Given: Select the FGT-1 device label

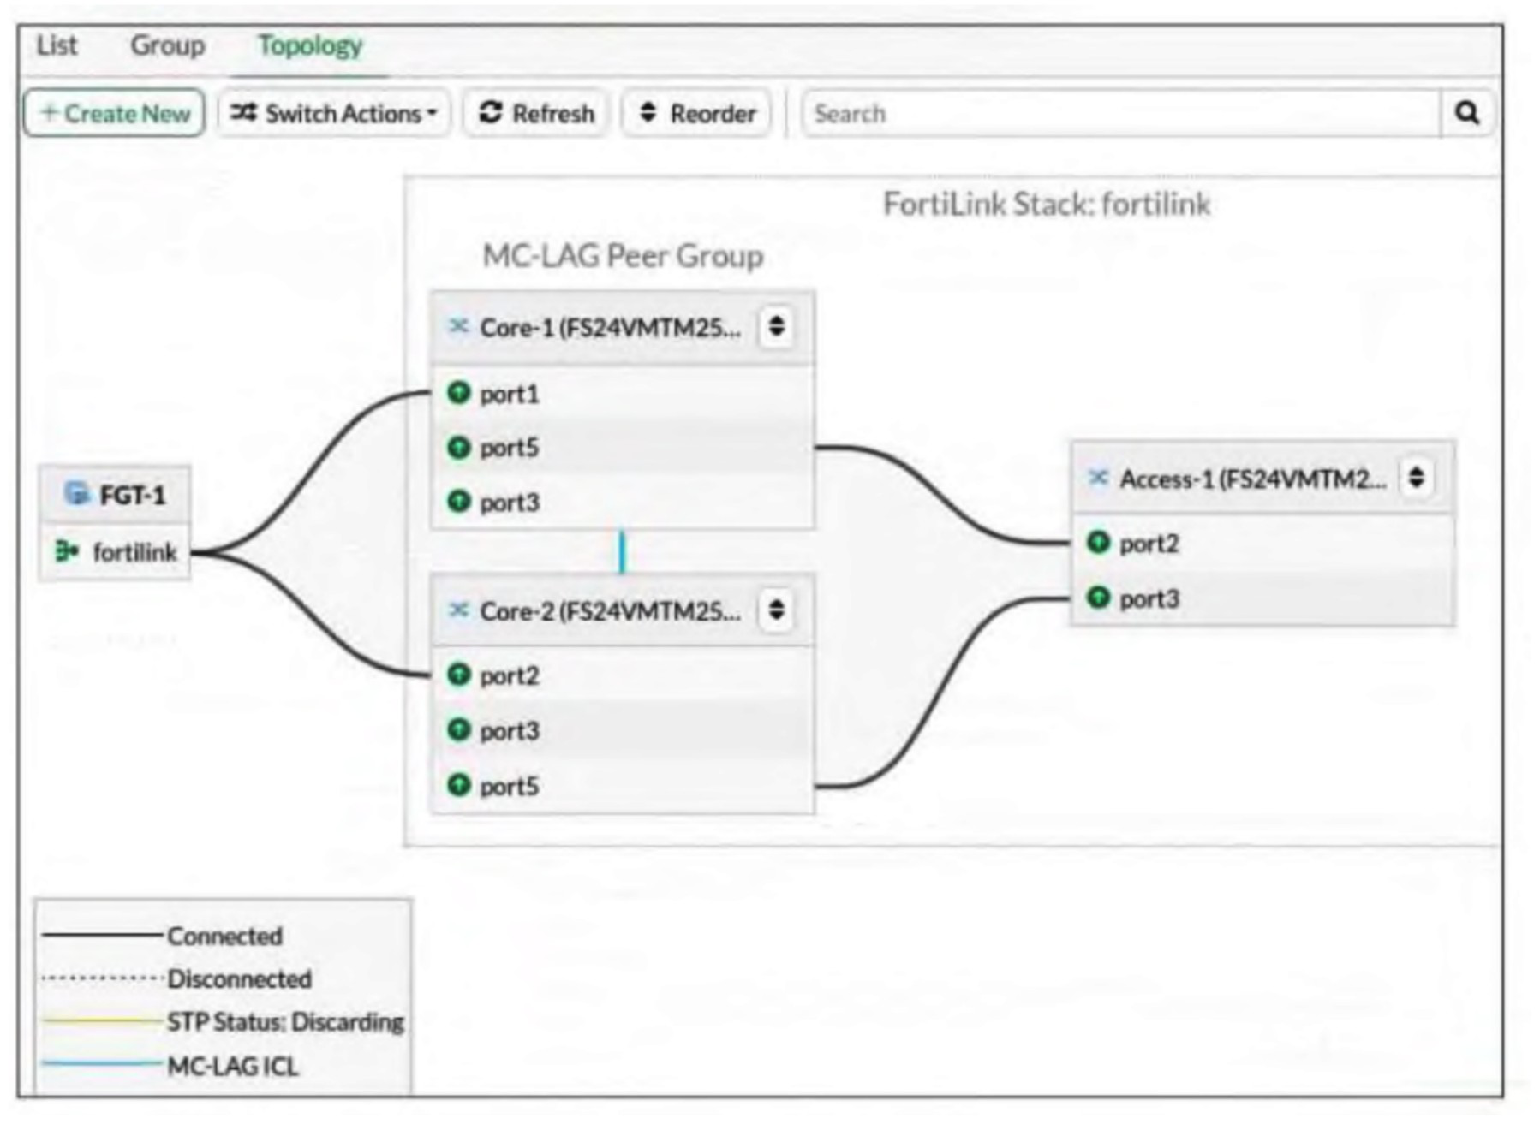Looking at the screenshot, I should pos(133,495).
